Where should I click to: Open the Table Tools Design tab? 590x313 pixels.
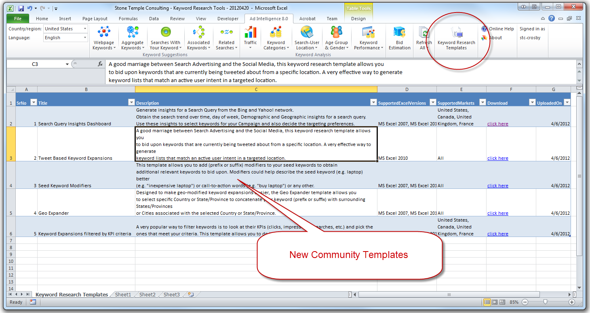click(x=358, y=19)
